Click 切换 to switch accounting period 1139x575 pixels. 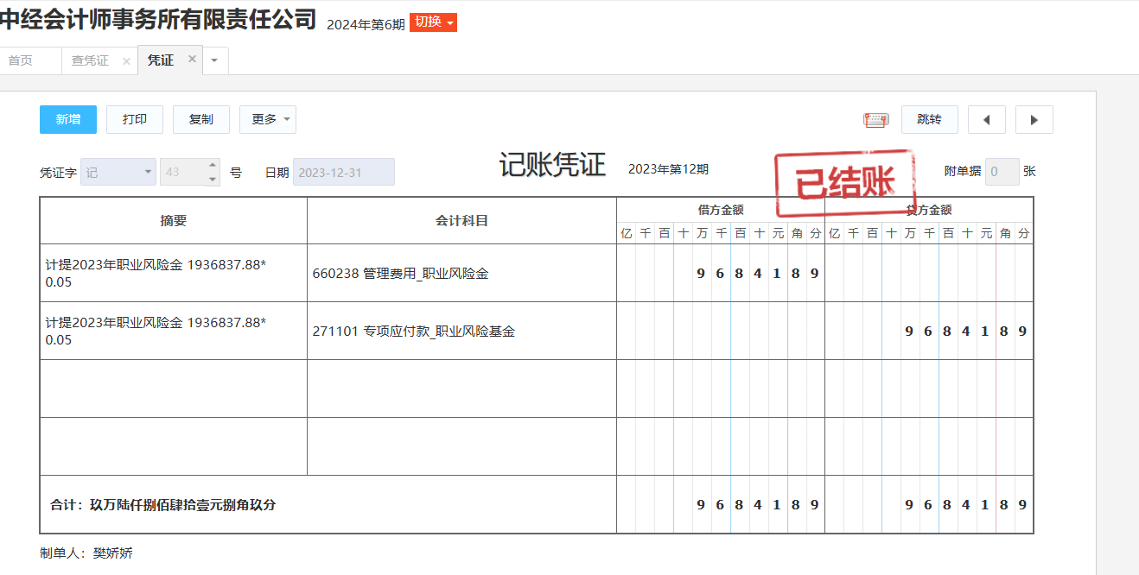(x=433, y=22)
